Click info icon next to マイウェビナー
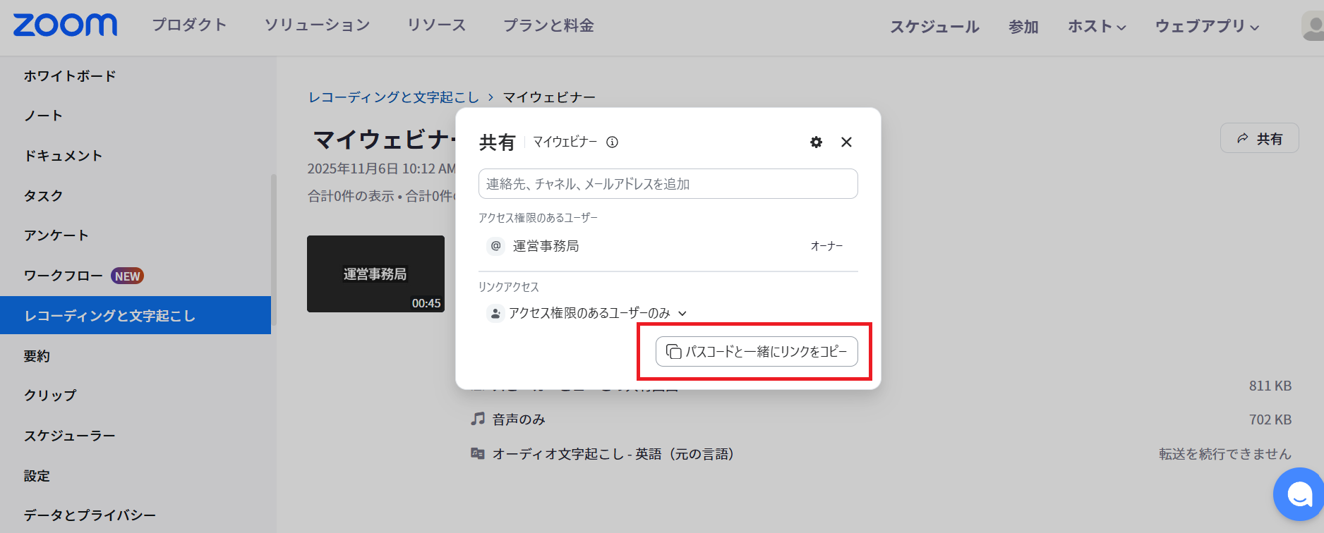The height and width of the screenshot is (533, 1324). (612, 142)
